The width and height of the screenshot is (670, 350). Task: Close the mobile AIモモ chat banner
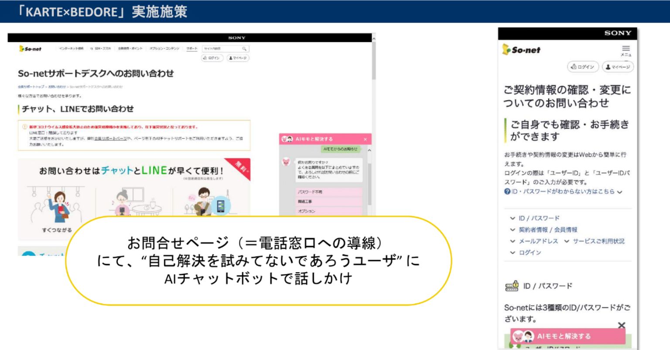click(x=622, y=325)
